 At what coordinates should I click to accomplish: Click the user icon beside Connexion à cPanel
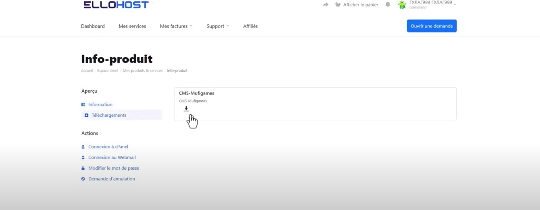[x=83, y=147]
